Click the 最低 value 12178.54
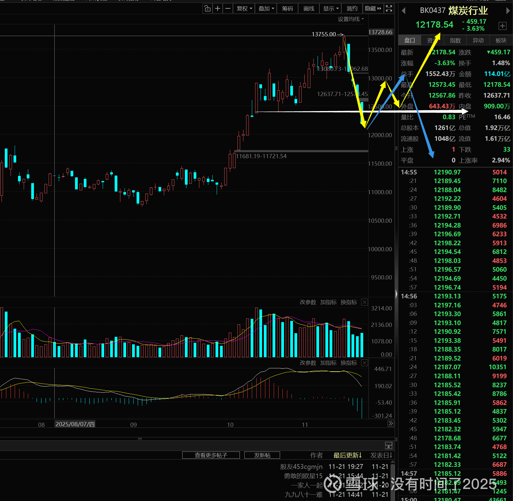 pyautogui.click(x=497, y=85)
